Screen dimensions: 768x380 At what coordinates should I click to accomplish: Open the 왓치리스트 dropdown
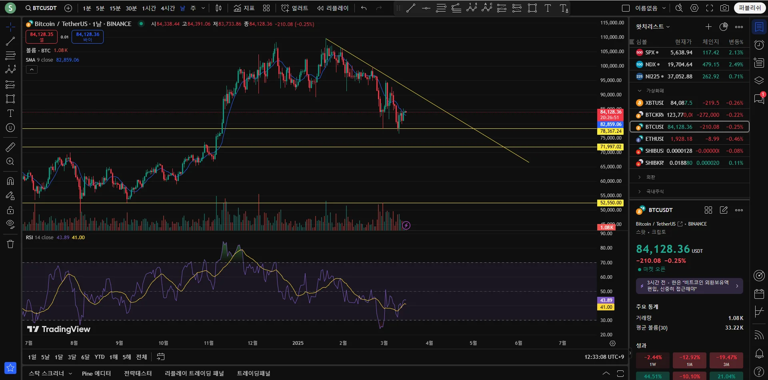(653, 27)
